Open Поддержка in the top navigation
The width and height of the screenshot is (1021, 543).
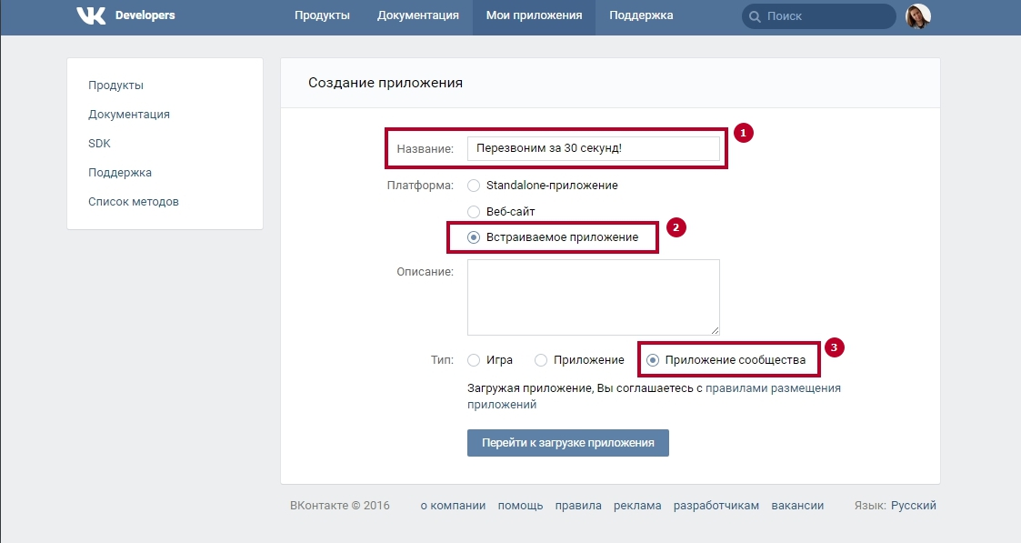pyautogui.click(x=641, y=15)
